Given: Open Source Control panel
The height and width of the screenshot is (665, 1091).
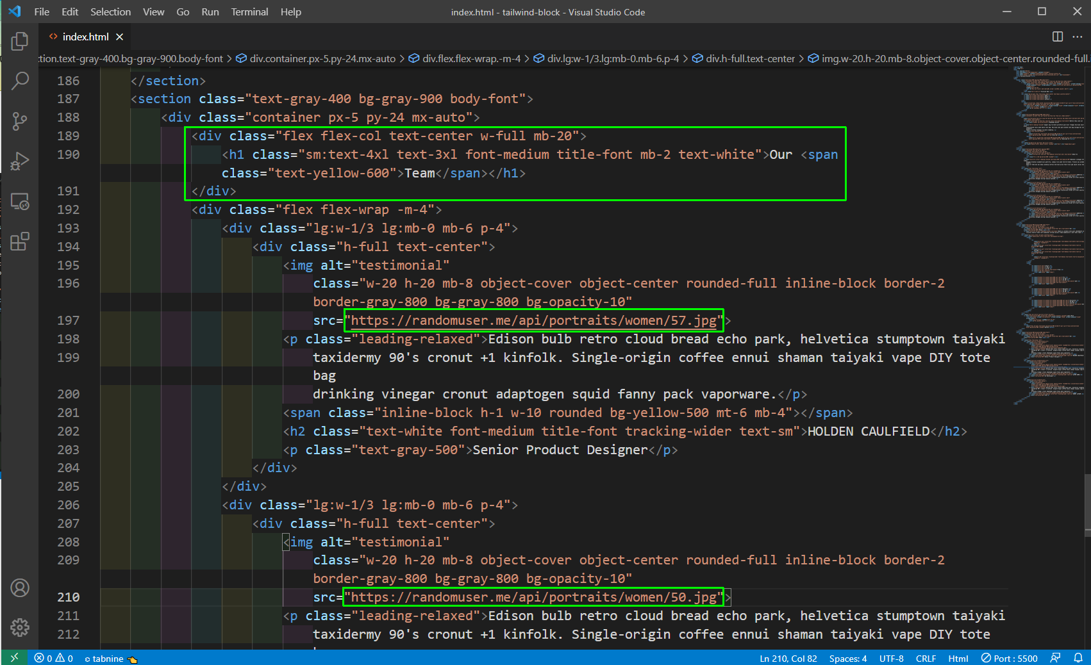Looking at the screenshot, I should click(20, 121).
